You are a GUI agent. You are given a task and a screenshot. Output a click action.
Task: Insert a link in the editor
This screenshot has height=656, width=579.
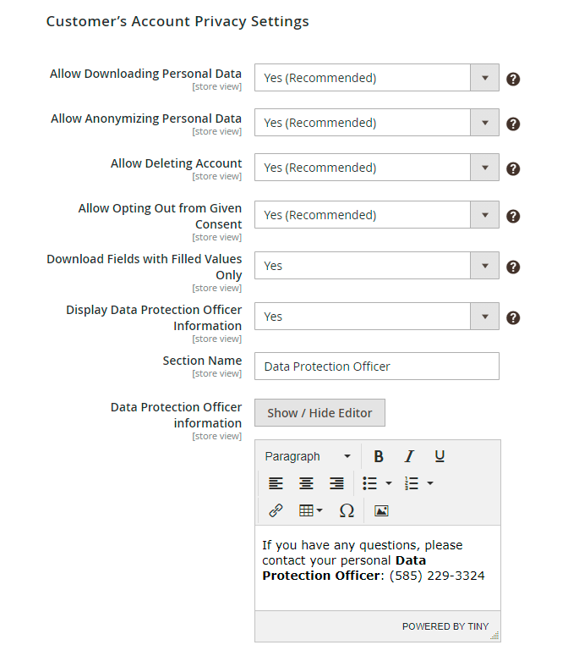click(x=276, y=510)
